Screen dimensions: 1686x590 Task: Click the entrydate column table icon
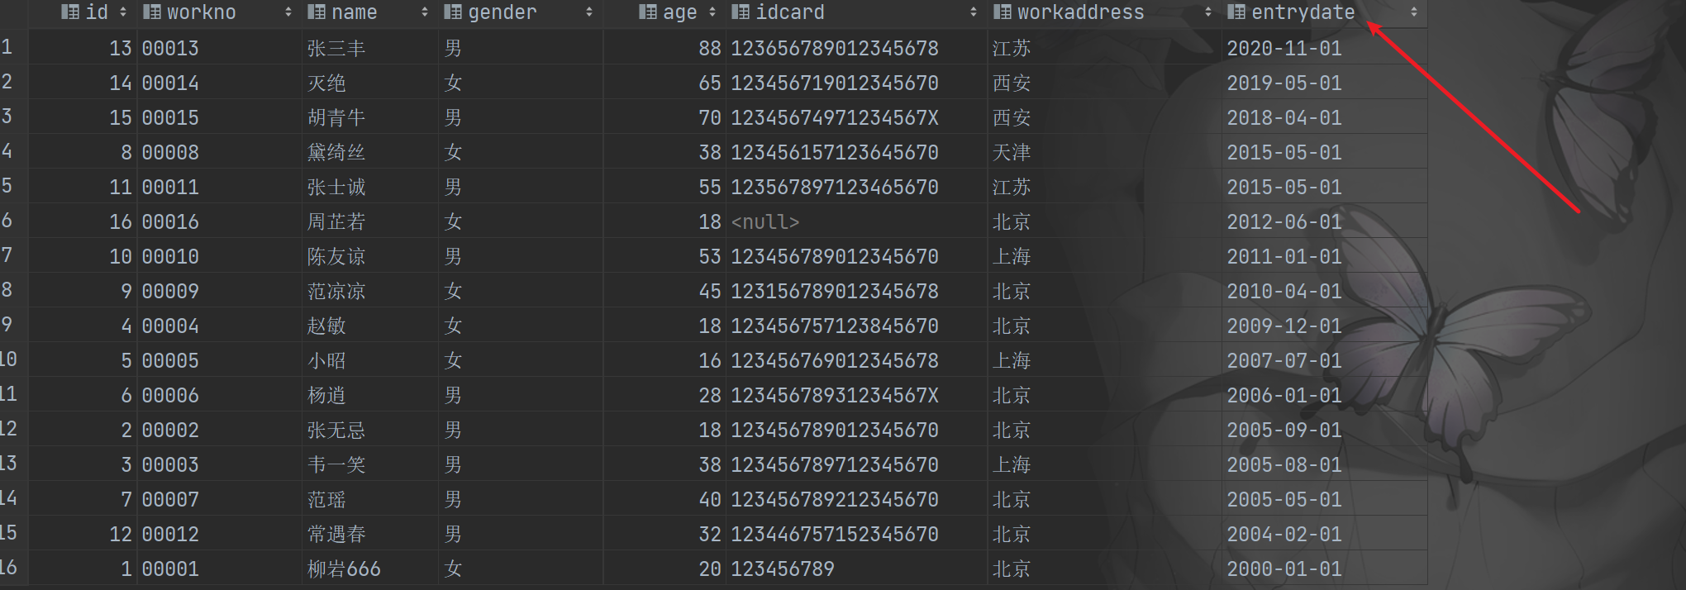tap(1236, 12)
